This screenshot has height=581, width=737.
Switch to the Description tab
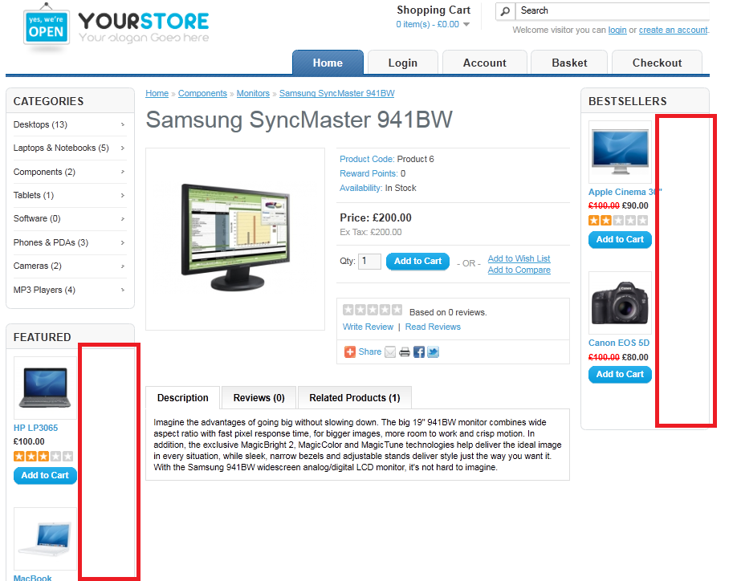183,398
